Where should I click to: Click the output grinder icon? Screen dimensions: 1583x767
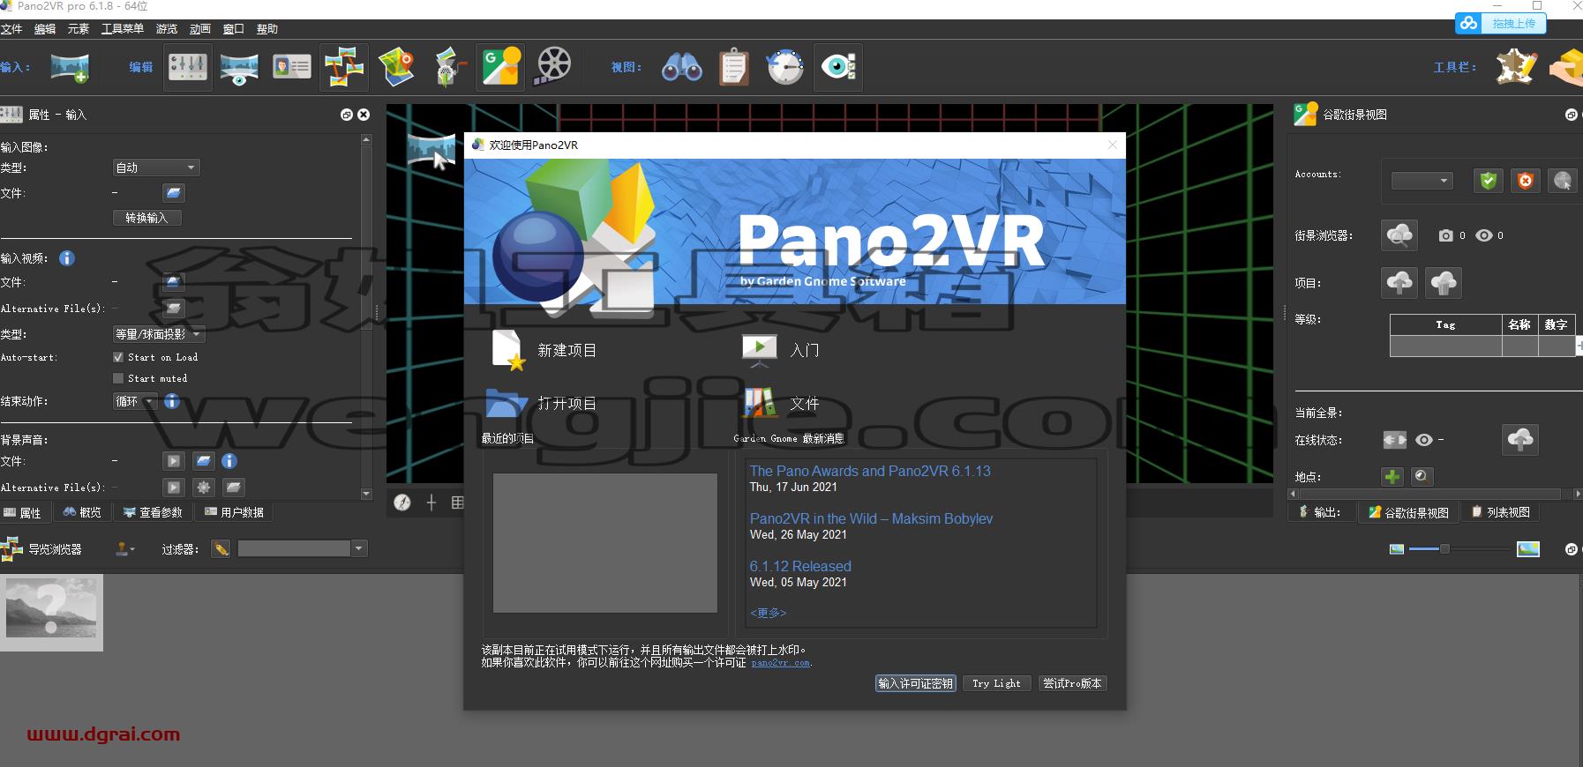(449, 67)
